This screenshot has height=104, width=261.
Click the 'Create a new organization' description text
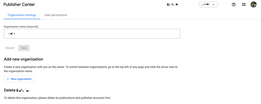click(91, 69)
